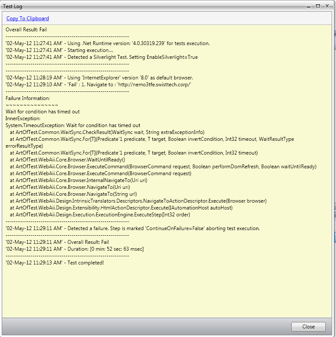Click the ContinueOnFailure=False aborting line

click(133, 228)
